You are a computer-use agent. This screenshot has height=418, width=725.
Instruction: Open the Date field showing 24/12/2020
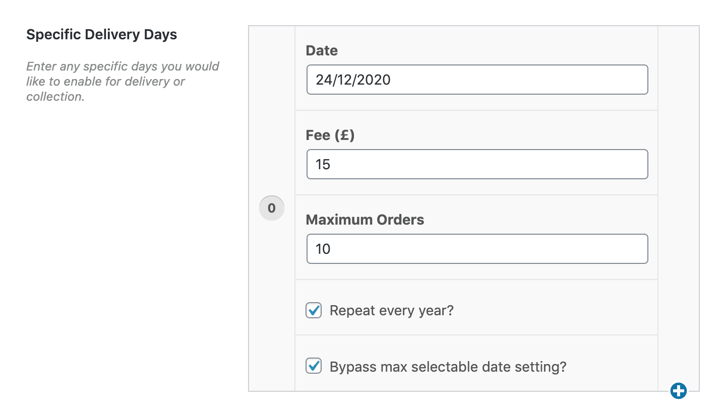[x=477, y=80]
